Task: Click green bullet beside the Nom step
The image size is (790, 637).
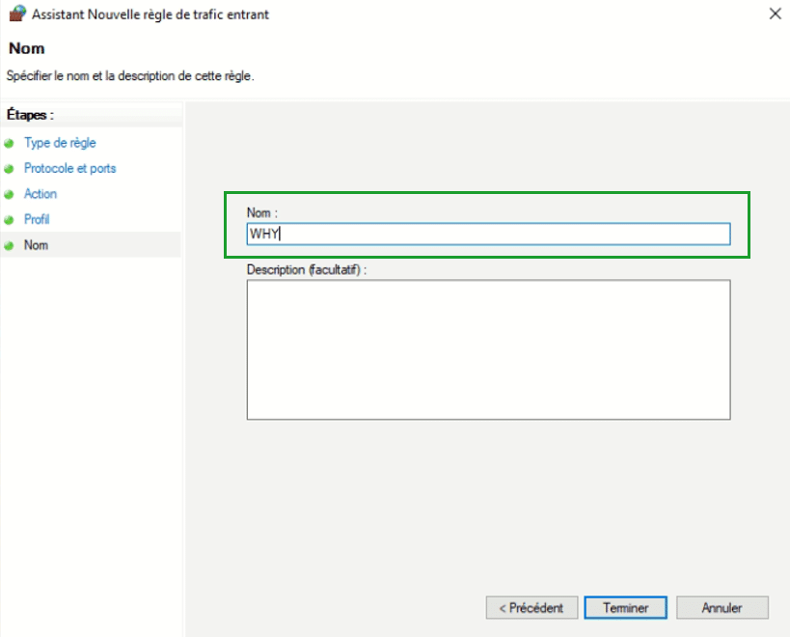Action: (9, 246)
